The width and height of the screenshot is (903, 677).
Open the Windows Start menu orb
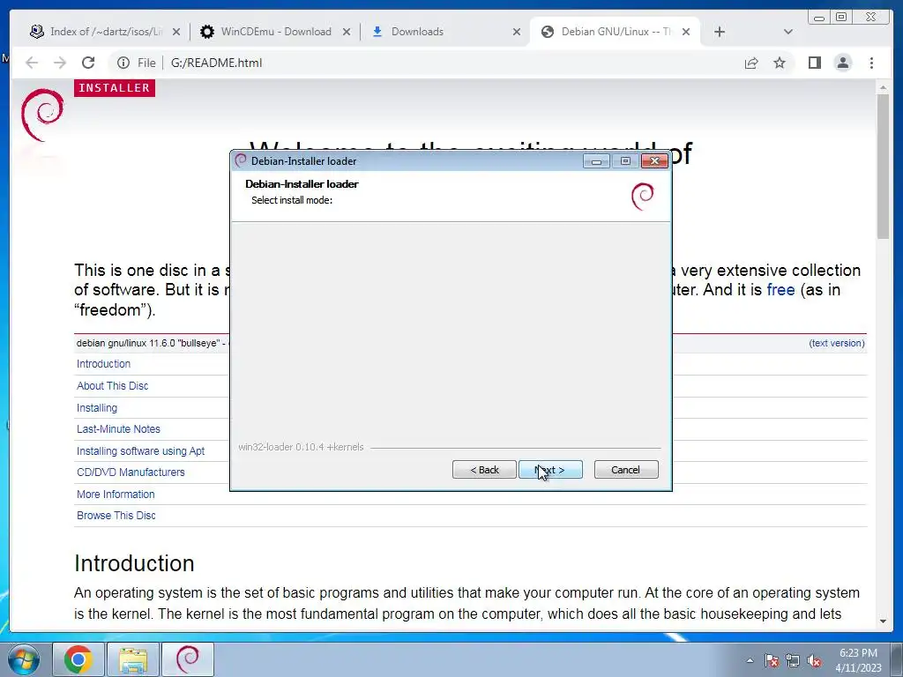[x=23, y=659]
